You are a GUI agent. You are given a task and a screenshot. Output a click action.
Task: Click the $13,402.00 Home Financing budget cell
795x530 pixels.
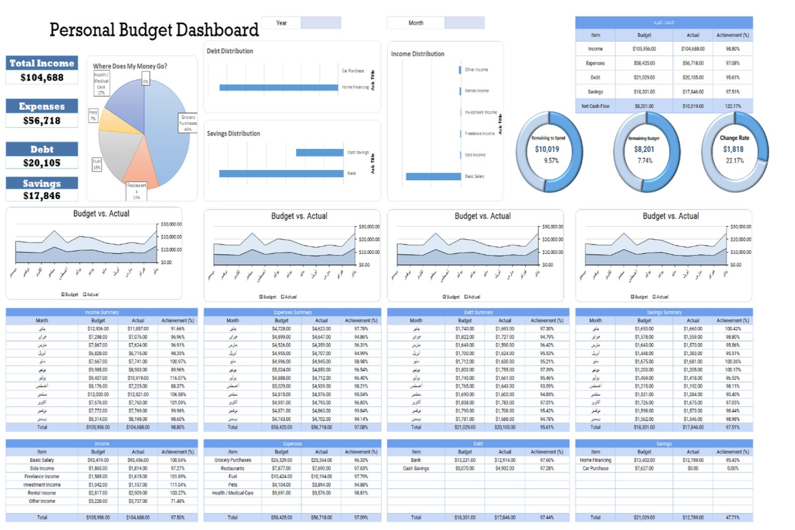[x=644, y=461]
